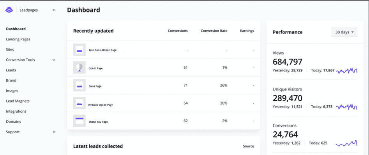Open the Leadpages account dropdown arrow
369x155 pixels.
54,10
